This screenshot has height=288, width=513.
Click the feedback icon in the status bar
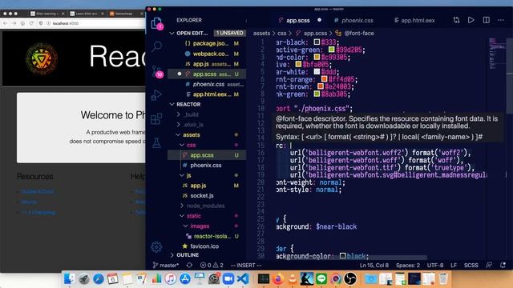tap(489, 265)
